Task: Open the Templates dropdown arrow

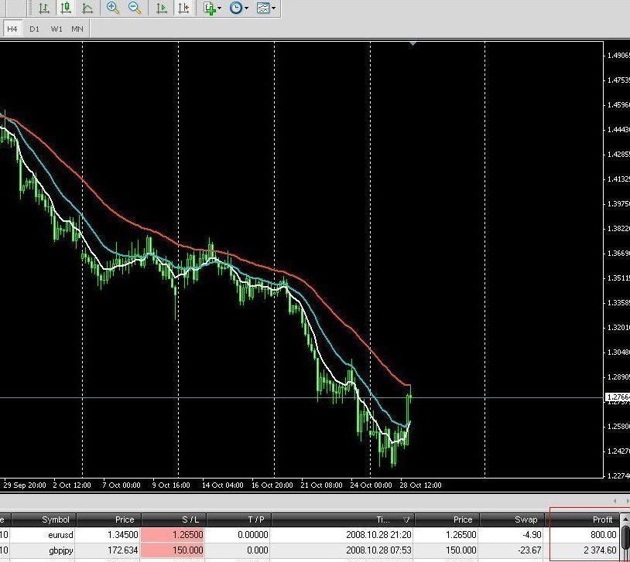Action: (274, 9)
